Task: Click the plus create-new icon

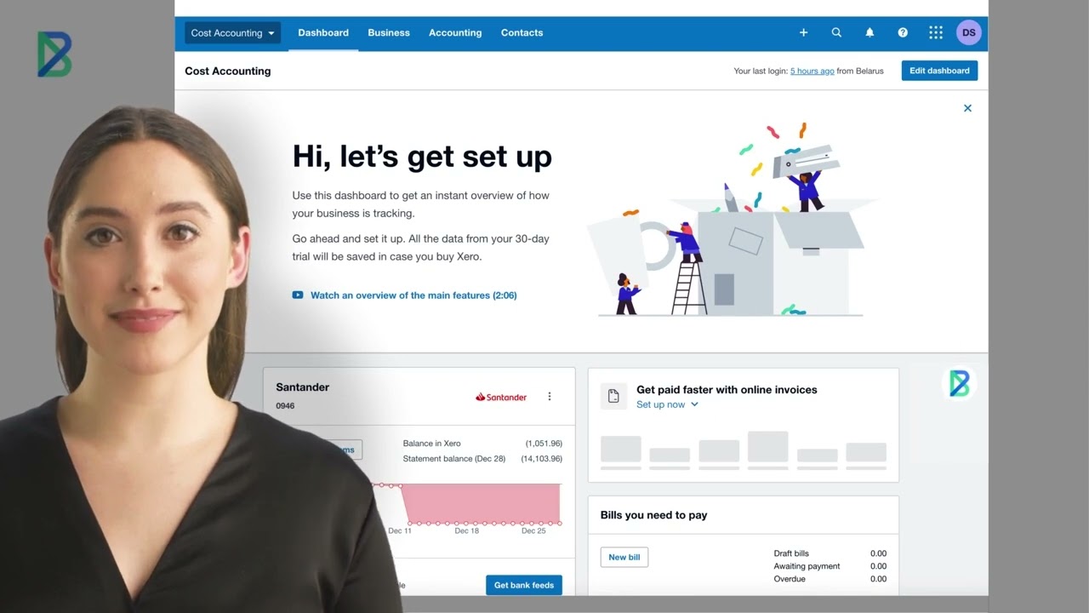Action: click(803, 32)
